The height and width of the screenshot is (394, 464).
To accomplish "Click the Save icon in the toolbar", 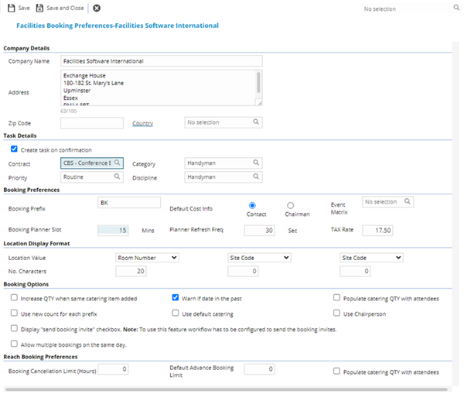I will pyautogui.click(x=10, y=9).
